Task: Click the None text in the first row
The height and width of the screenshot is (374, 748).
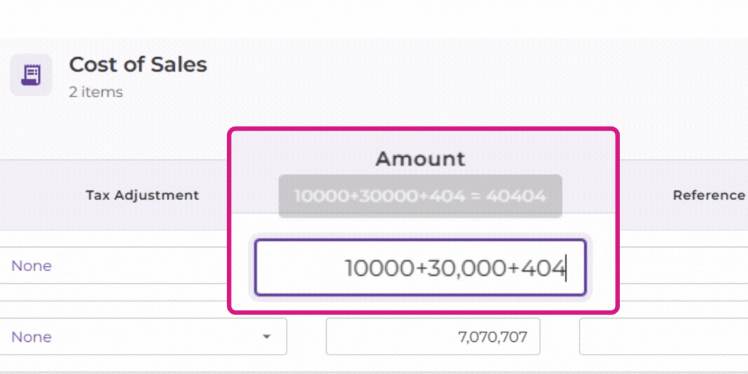Action: [x=32, y=266]
